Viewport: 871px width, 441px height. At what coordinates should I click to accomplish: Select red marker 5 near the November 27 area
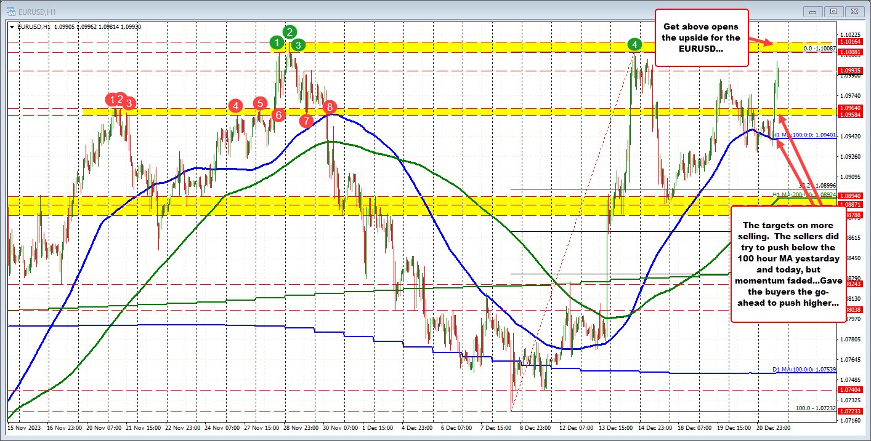tap(260, 104)
